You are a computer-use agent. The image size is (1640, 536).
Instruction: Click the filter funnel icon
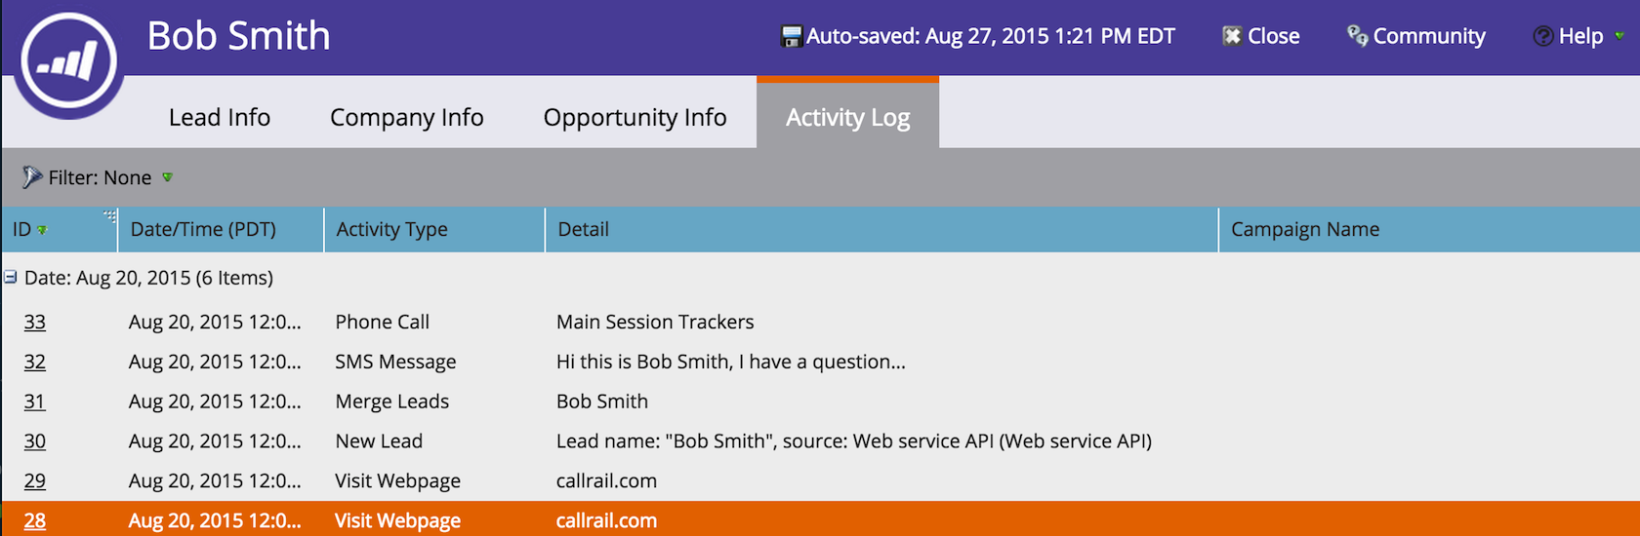pos(32,176)
